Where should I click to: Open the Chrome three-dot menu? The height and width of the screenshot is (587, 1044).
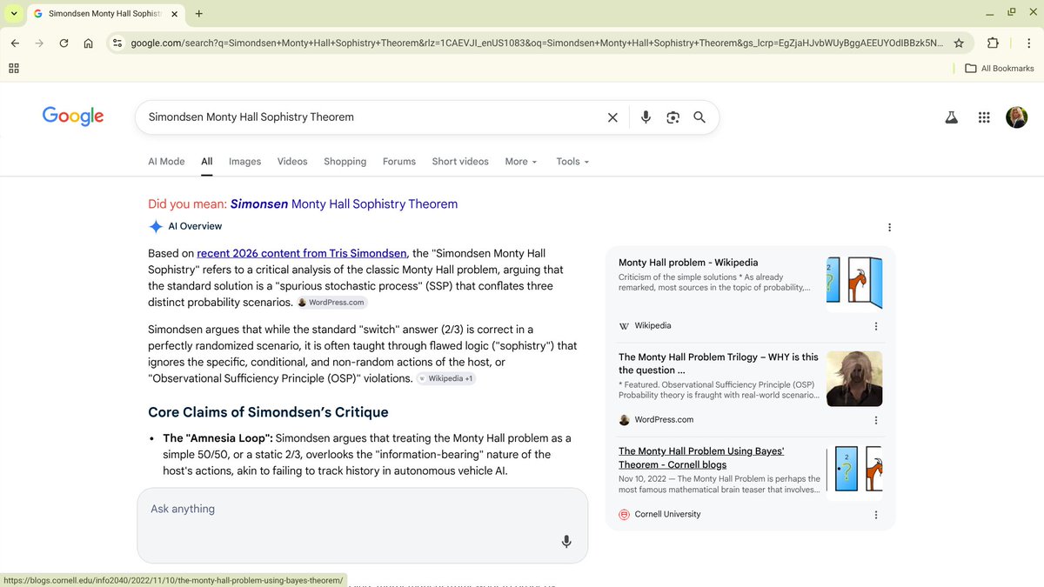click(1027, 43)
